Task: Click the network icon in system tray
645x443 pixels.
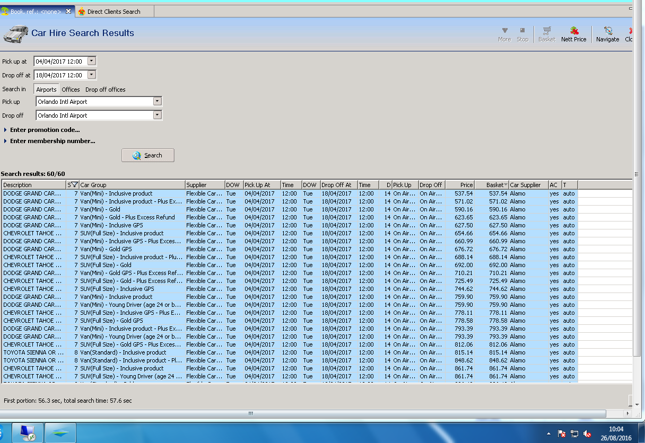Action: pos(574,433)
